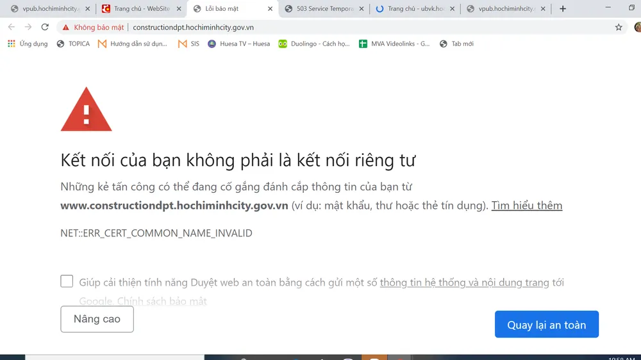Bookmark this page with the star icon
This screenshot has height=360, width=641.
point(619,28)
